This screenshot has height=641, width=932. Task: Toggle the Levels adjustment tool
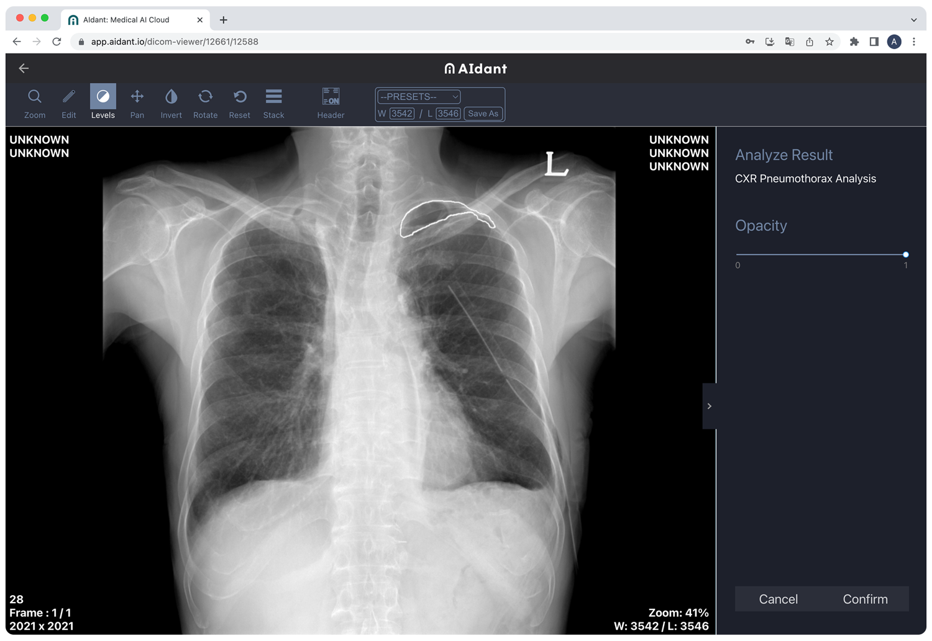103,99
